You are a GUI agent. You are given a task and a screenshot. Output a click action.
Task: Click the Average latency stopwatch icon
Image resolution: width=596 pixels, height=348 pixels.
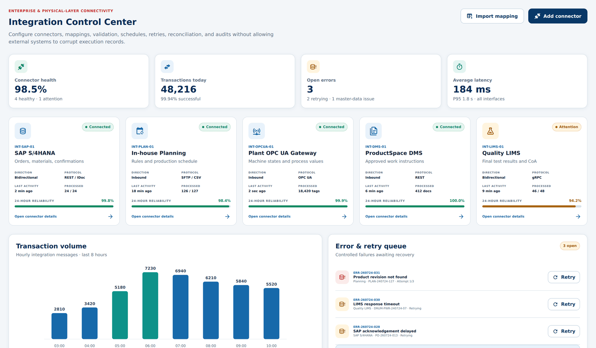pyautogui.click(x=459, y=67)
